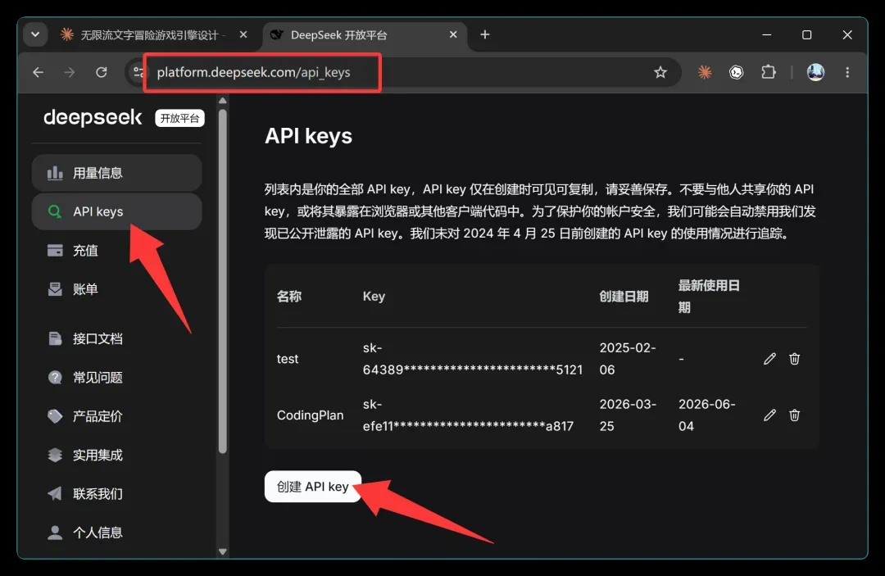Open the tab search dropdown chevron
The height and width of the screenshot is (576, 885).
click(35, 34)
